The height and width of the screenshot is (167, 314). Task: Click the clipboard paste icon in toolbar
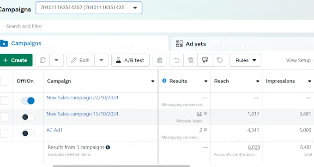point(160,60)
